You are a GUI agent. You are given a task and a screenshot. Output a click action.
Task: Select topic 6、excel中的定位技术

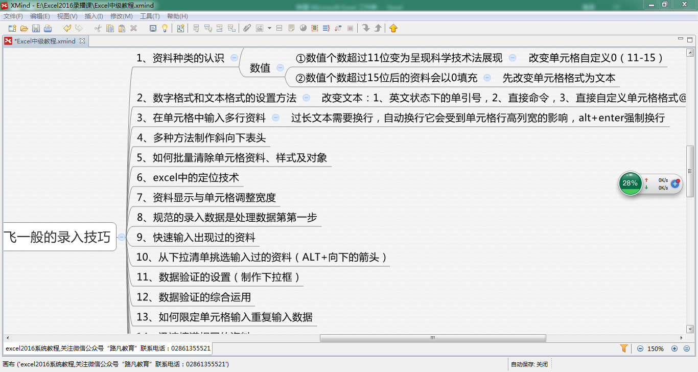(x=188, y=178)
